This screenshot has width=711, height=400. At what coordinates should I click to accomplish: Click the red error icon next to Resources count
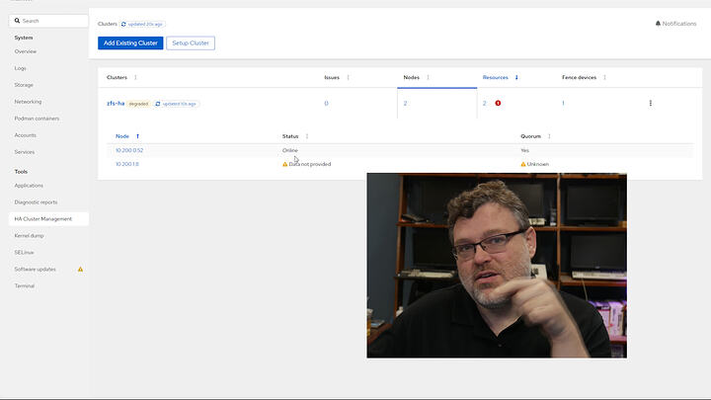coord(498,104)
